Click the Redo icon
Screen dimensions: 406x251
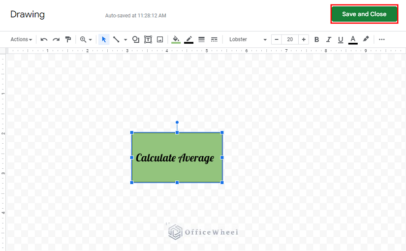[x=56, y=39]
